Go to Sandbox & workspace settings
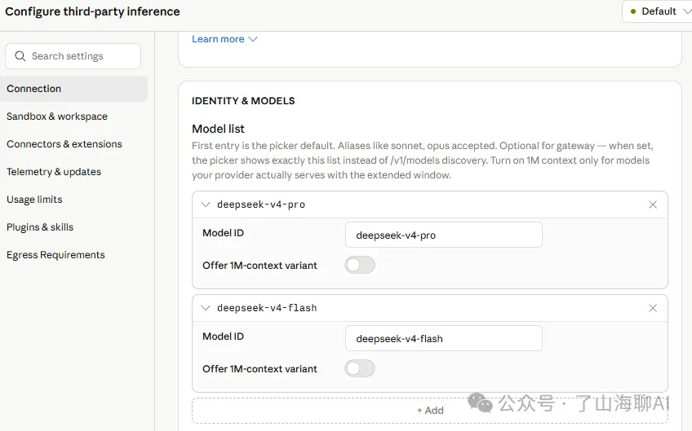The width and height of the screenshot is (692, 431). coord(57,117)
